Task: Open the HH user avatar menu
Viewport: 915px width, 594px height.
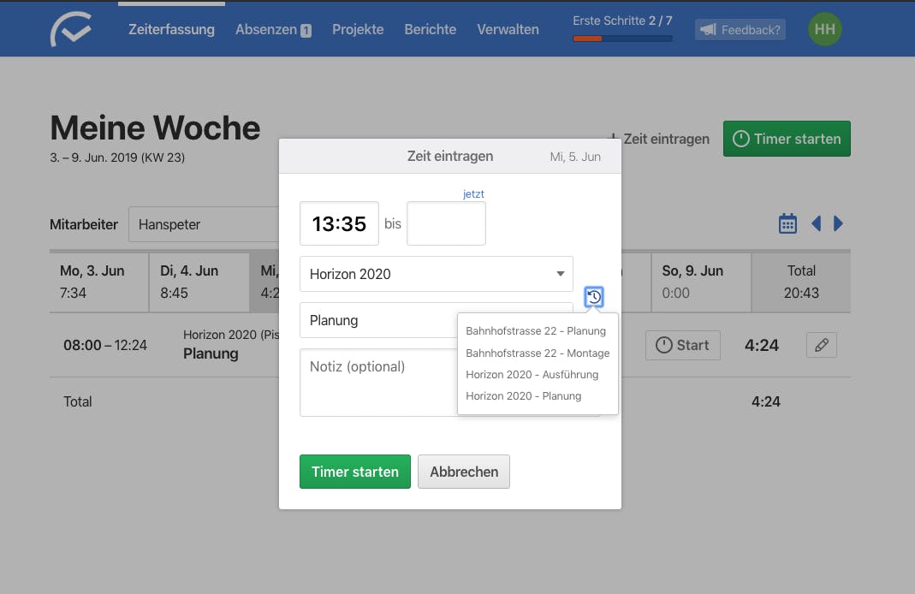Action: (824, 29)
